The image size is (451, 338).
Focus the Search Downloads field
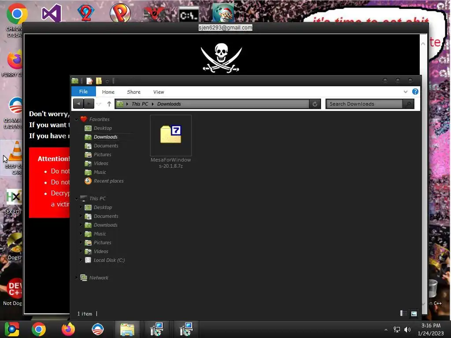[364, 104]
